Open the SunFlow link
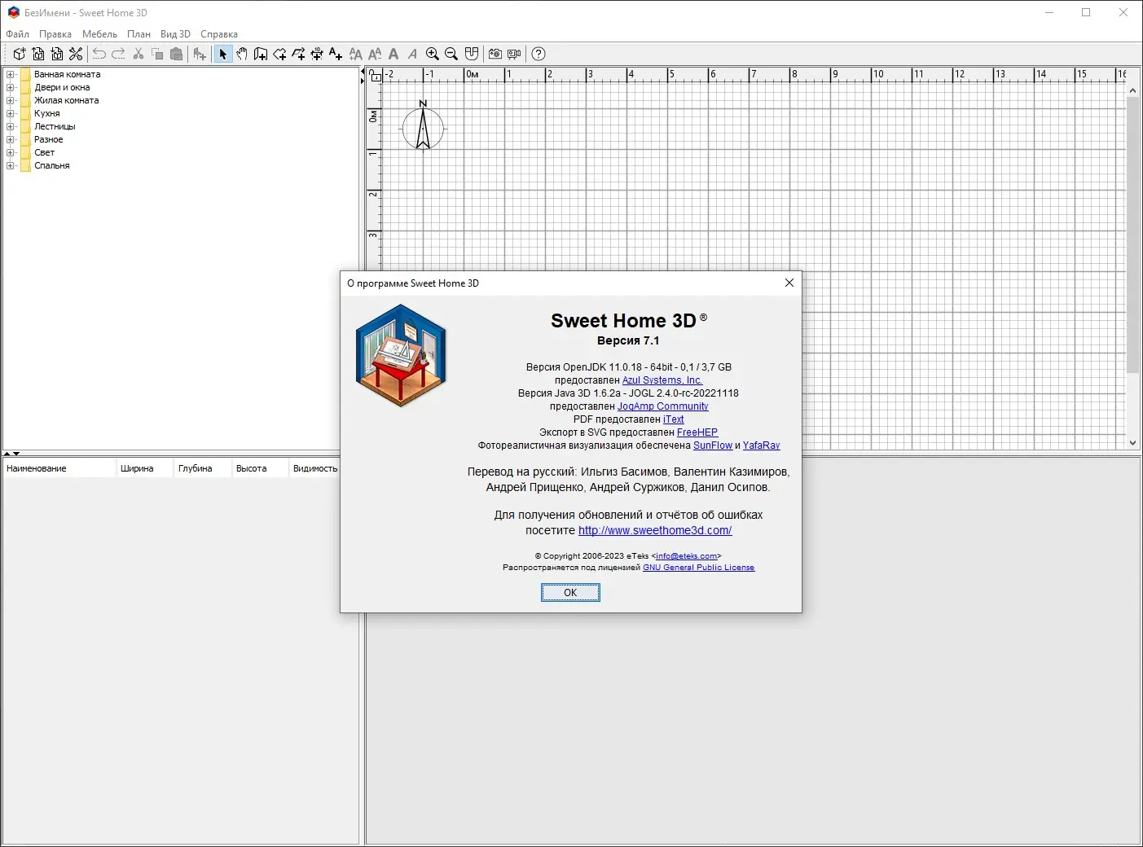 click(713, 445)
